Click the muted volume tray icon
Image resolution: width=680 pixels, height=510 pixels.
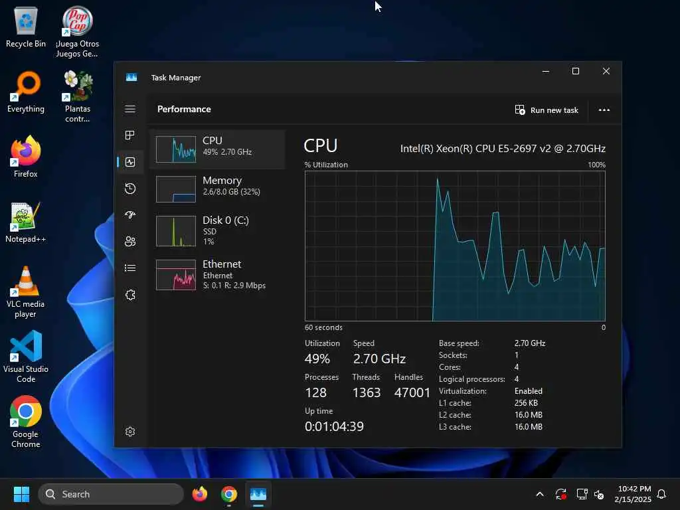(x=599, y=494)
